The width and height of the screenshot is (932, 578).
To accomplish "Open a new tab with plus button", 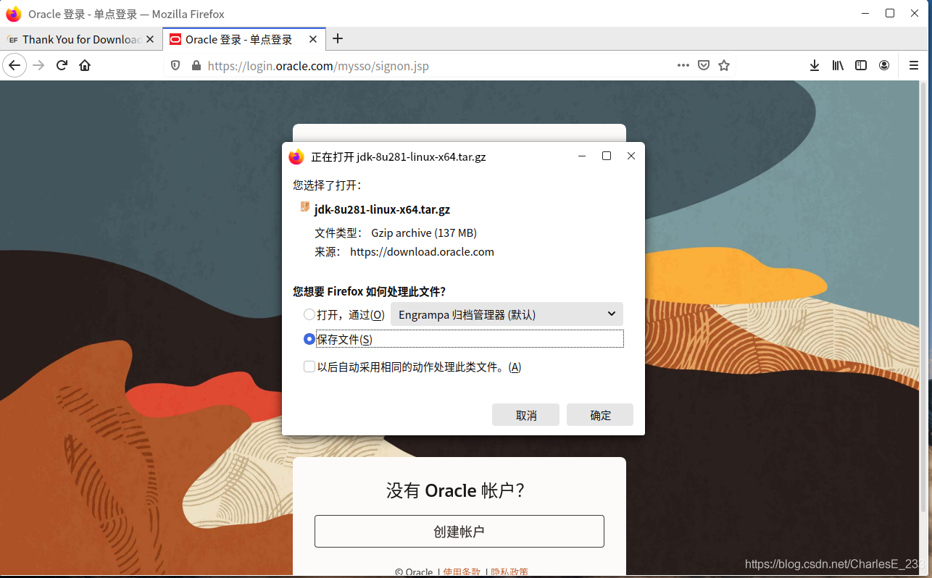I will click(x=337, y=39).
